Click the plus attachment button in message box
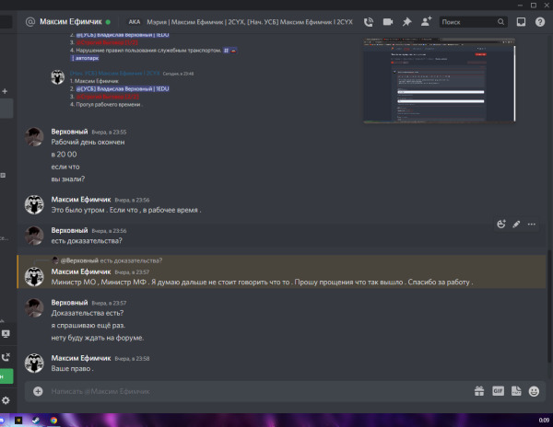This screenshot has height=427, width=553. [x=38, y=391]
